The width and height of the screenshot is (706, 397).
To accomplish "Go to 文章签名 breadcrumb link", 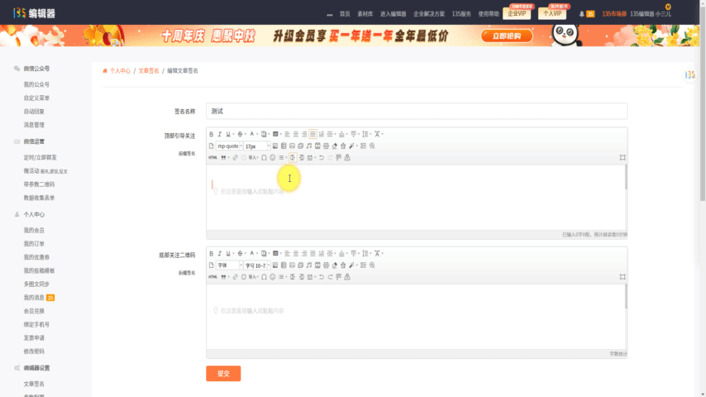I will [x=149, y=71].
